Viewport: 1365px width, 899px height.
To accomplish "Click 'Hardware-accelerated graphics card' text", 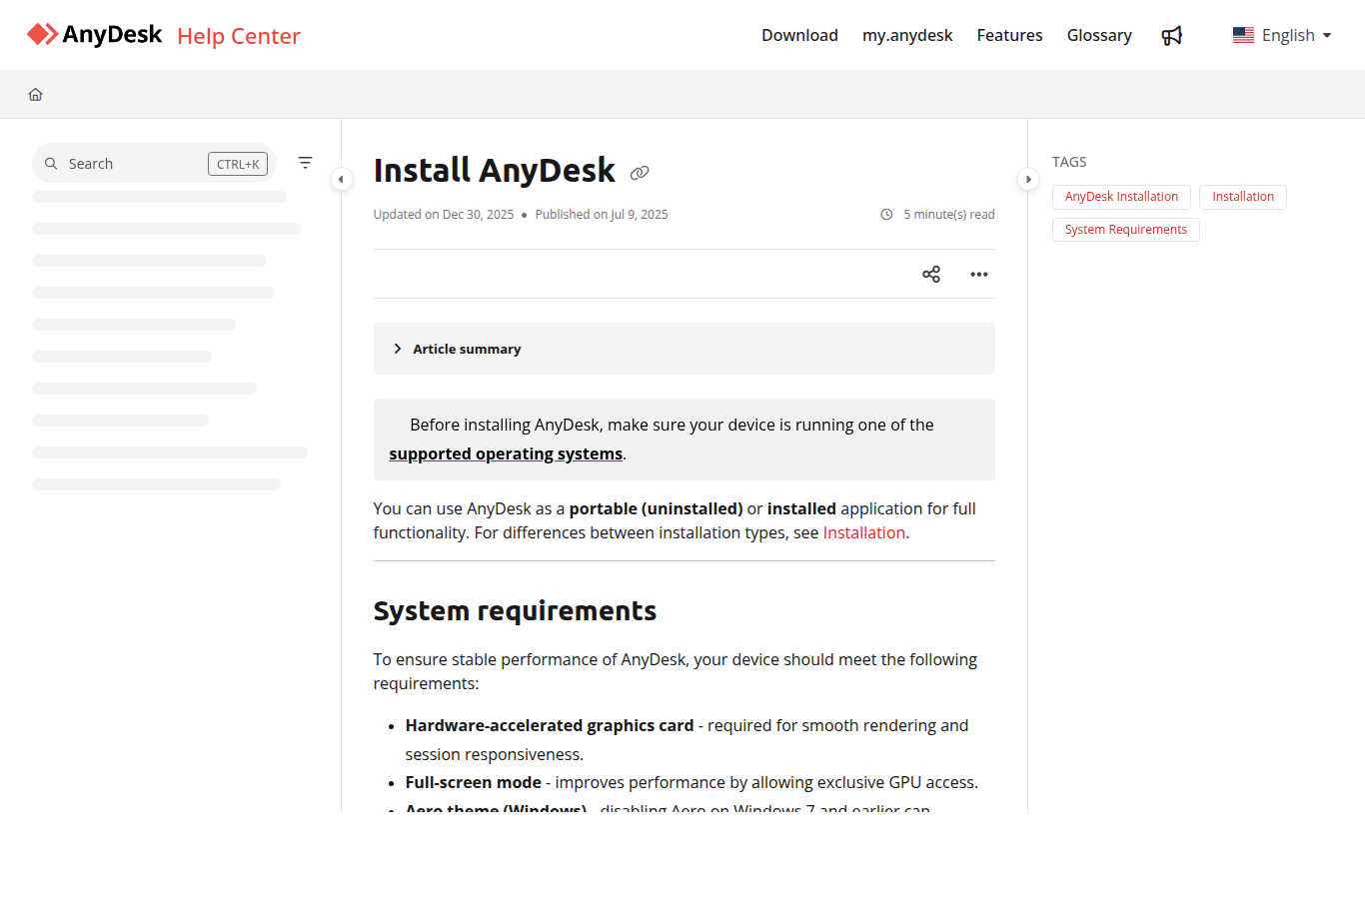I will pos(550,725).
